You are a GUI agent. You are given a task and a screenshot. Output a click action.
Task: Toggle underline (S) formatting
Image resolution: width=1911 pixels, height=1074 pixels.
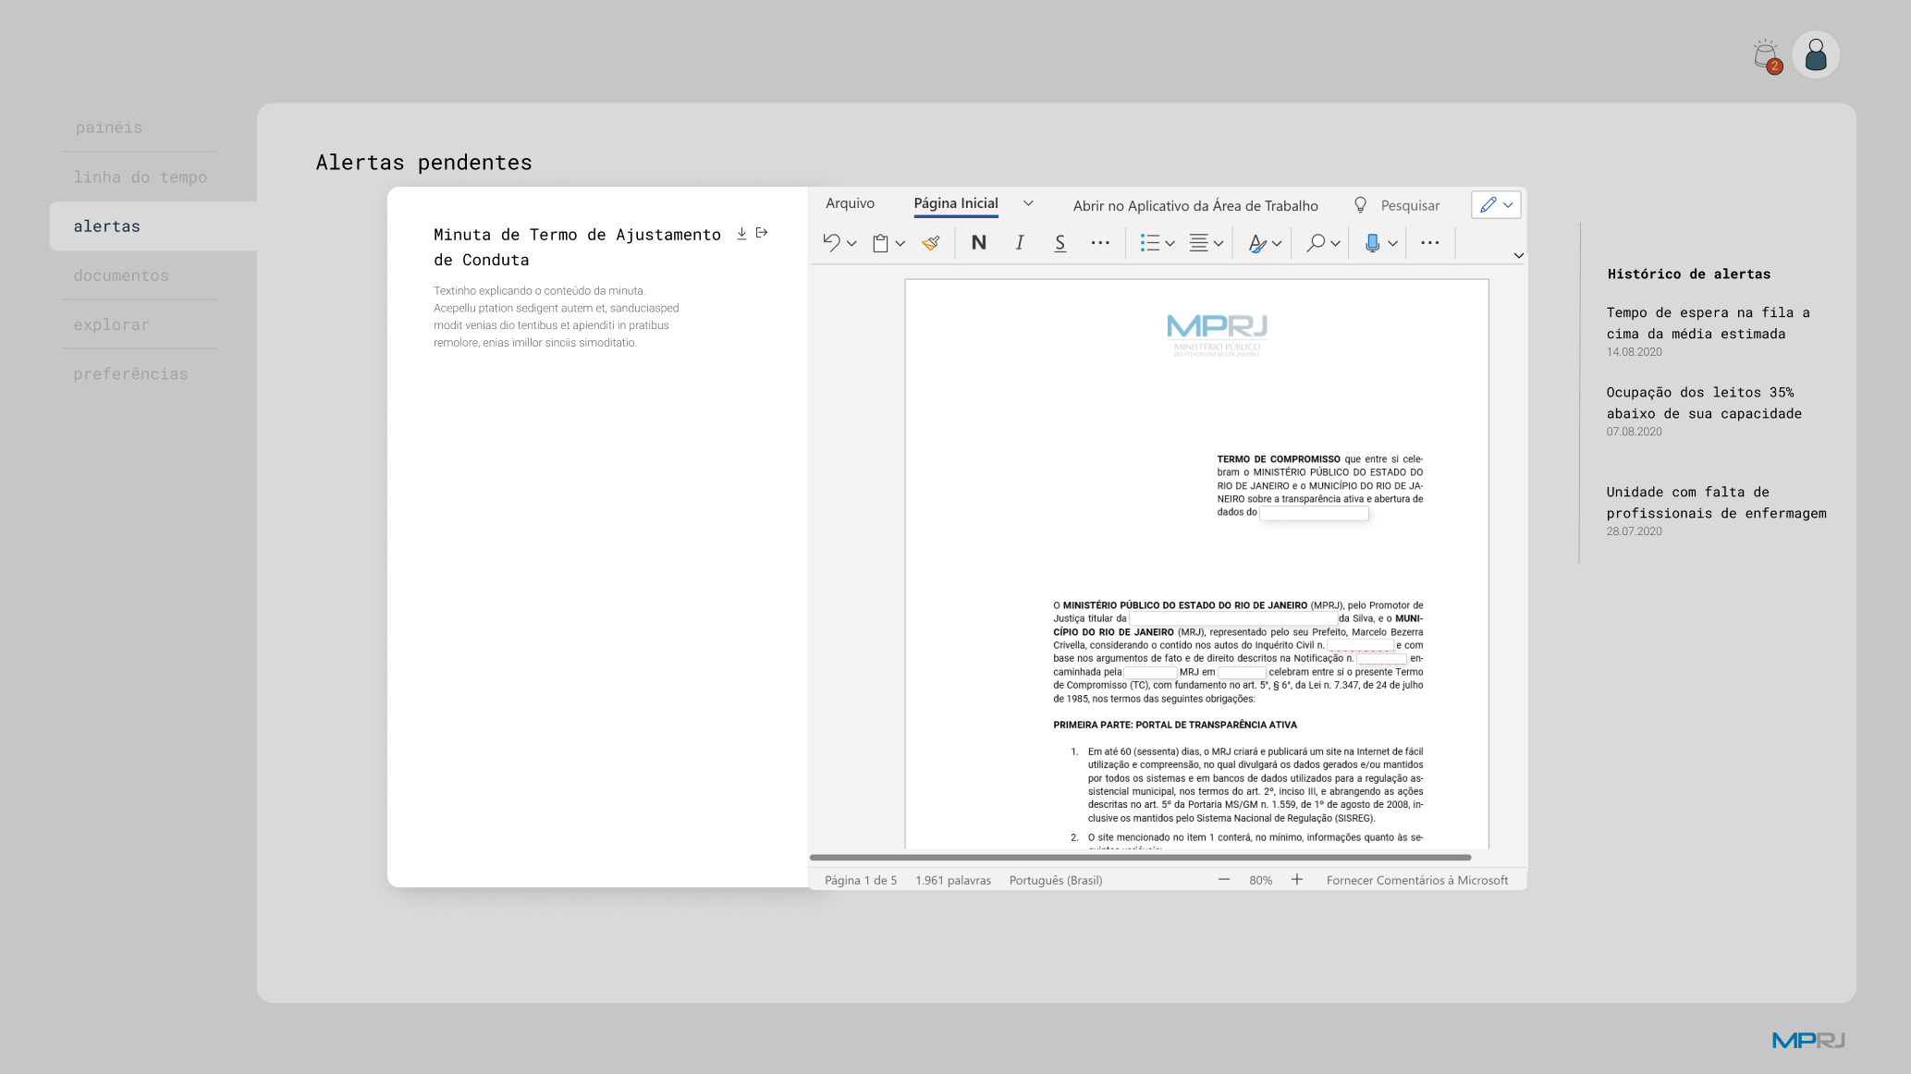[1060, 242]
